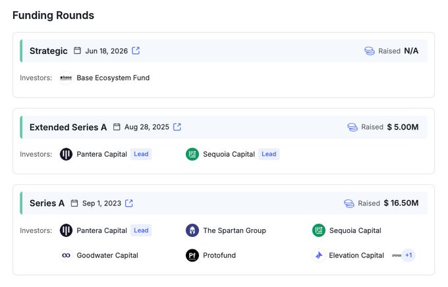Click Sequoia Capital logo in Series A
The height and width of the screenshot is (287, 448).
tap(319, 230)
